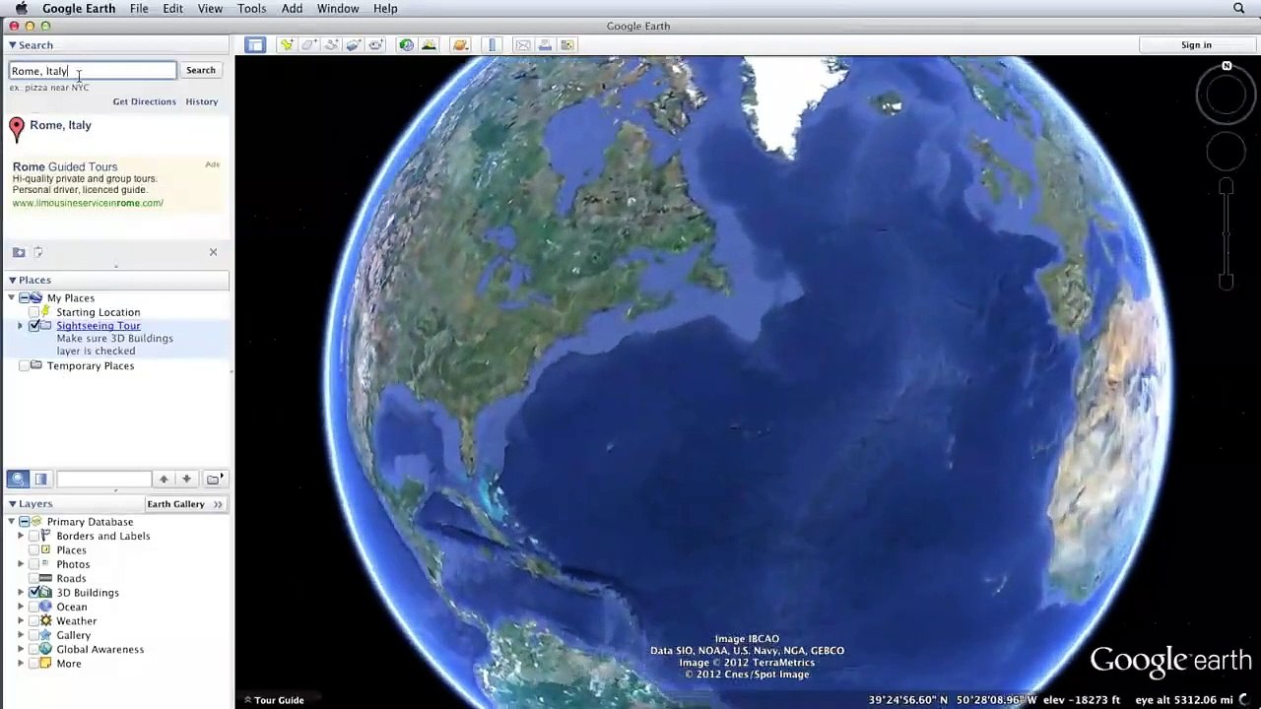Open the File menu
Image resolution: width=1261 pixels, height=709 pixels.
point(139,9)
